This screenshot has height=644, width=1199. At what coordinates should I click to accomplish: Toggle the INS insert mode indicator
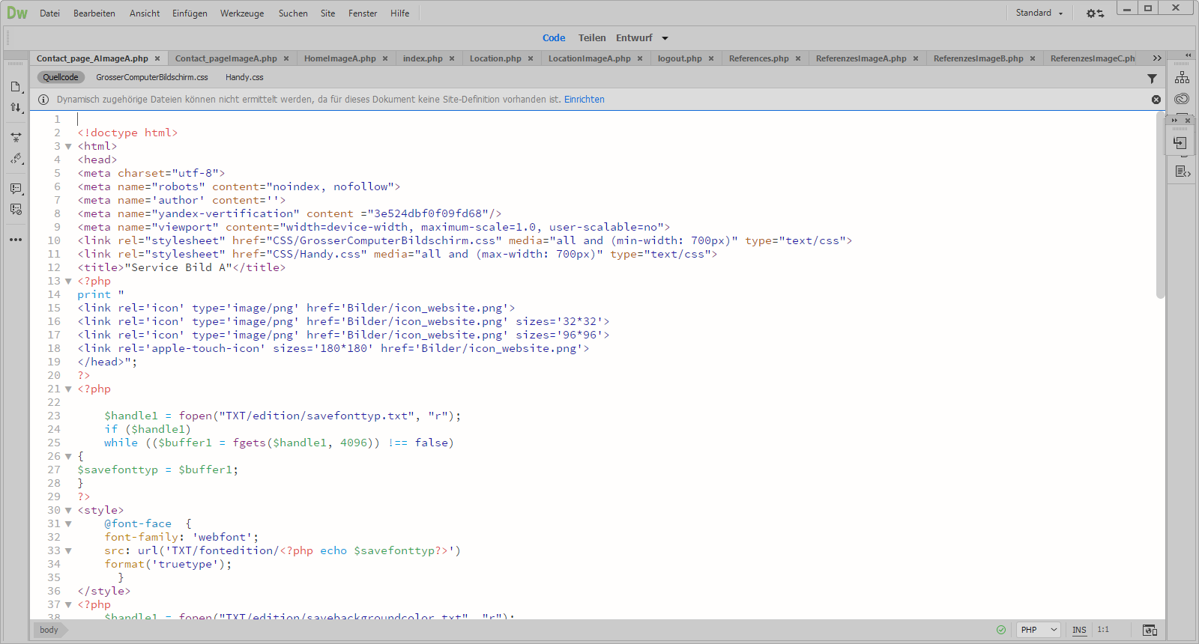pos(1079,630)
